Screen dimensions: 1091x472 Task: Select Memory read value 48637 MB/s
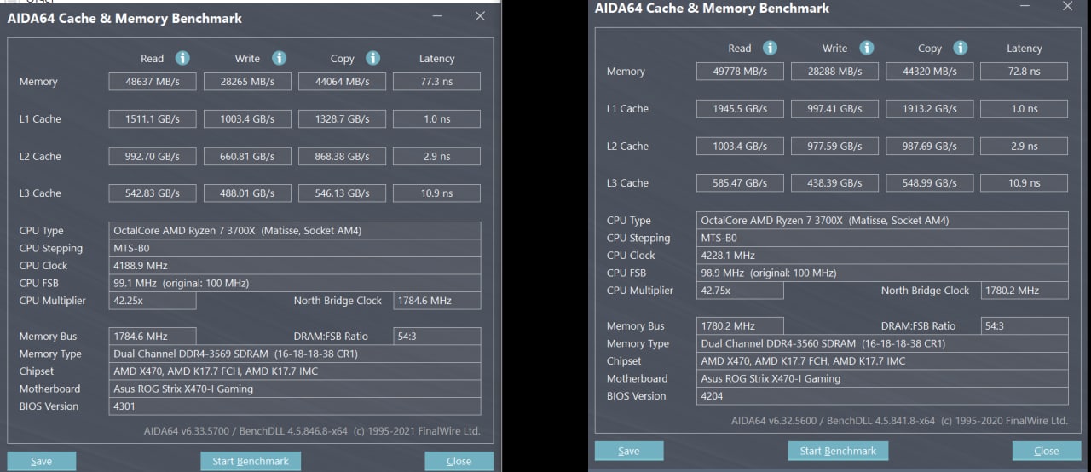click(x=153, y=82)
